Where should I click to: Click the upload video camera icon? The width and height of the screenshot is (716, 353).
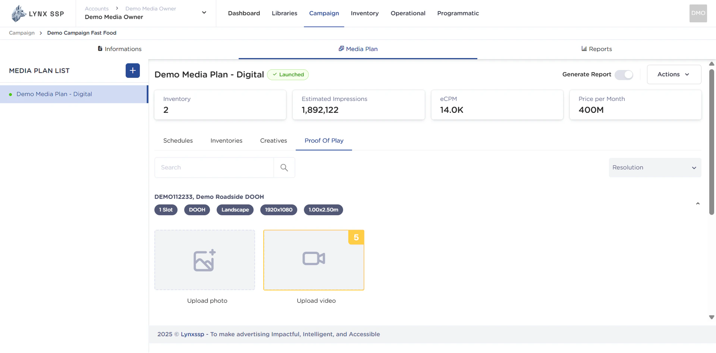pyautogui.click(x=314, y=258)
